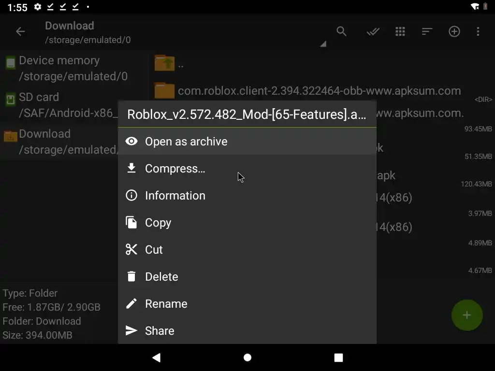Viewport: 495px width, 371px height.
Task: Click the pencil Rename icon
Action: coord(131,303)
